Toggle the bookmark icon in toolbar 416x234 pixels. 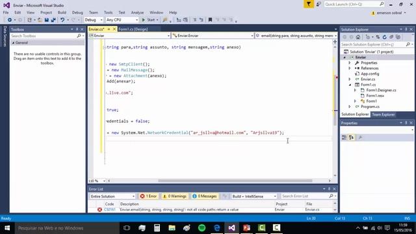210,20
